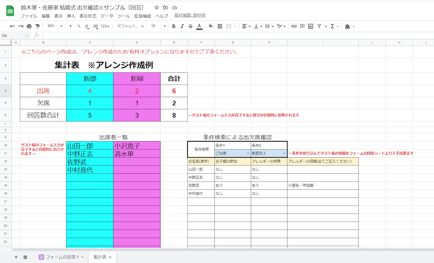Open the text color picker
434x263 pixels.
pos(199,26)
